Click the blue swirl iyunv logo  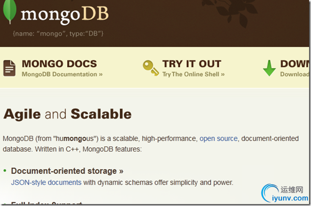pos(269,193)
